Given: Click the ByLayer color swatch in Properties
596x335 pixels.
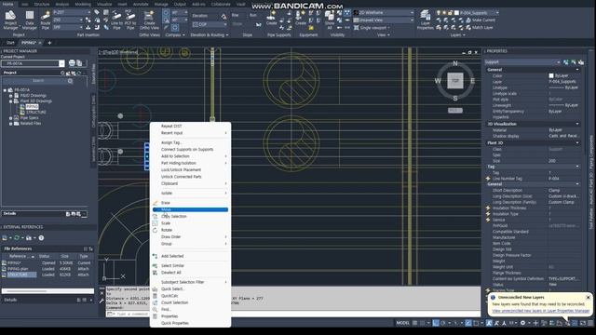Looking at the screenshot, I should point(551,76).
